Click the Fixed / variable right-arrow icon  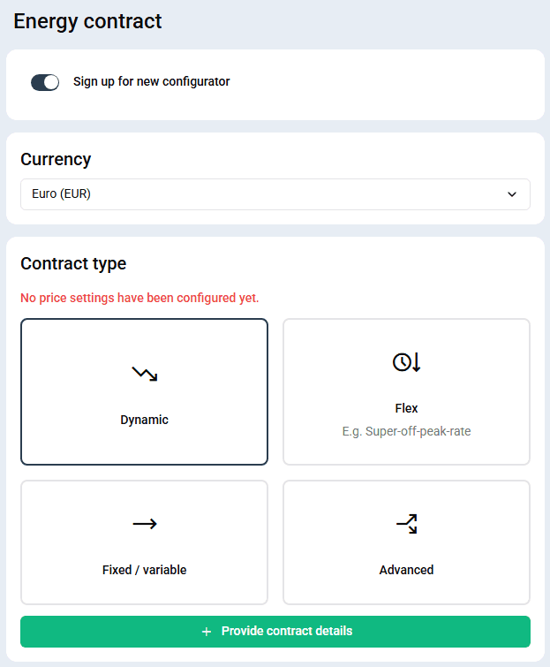tap(144, 524)
